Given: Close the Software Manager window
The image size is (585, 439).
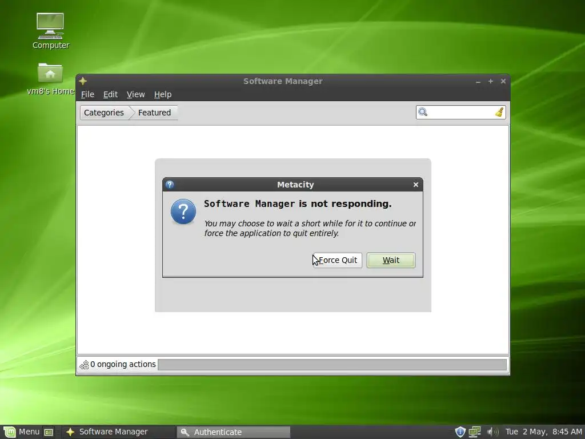Looking at the screenshot, I should point(503,81).
